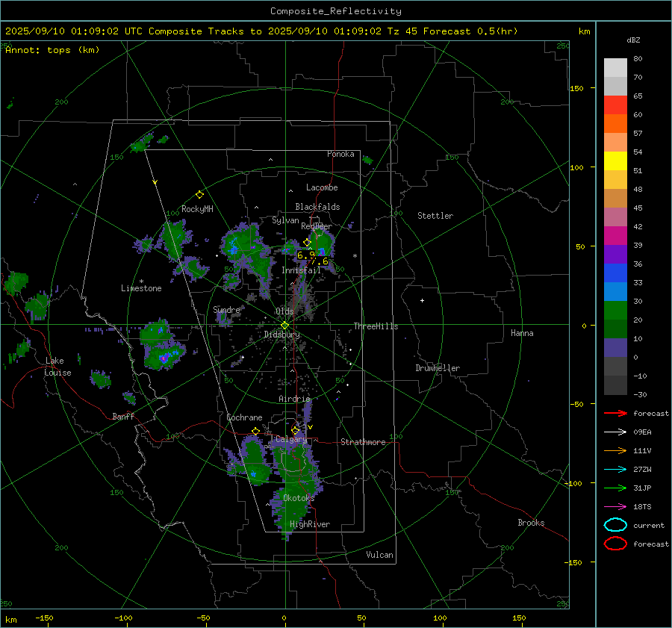Viewport: 672px width, 628px height.
Task: Click the timestamp header line
Action: (261, 31)
